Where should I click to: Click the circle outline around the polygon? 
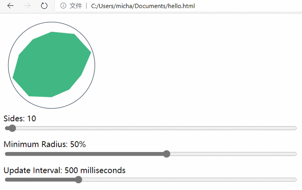pos(51,22)
